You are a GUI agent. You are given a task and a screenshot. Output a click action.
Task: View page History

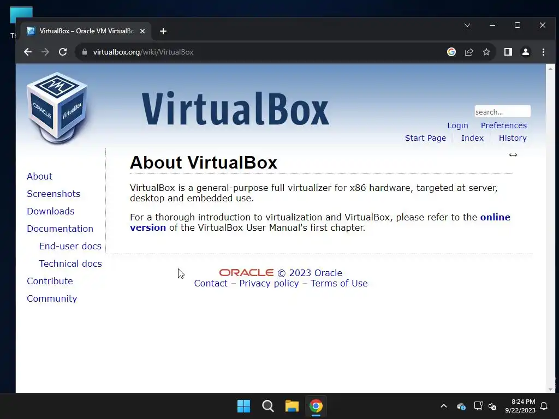[513, 138]
